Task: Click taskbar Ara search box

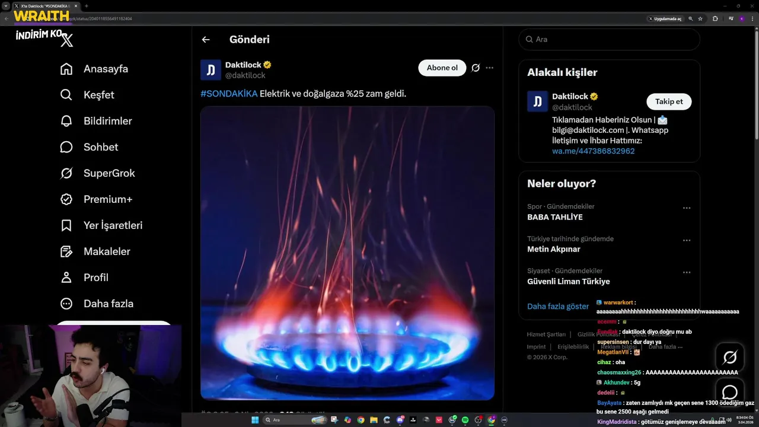Action: (x=295, y=420)
